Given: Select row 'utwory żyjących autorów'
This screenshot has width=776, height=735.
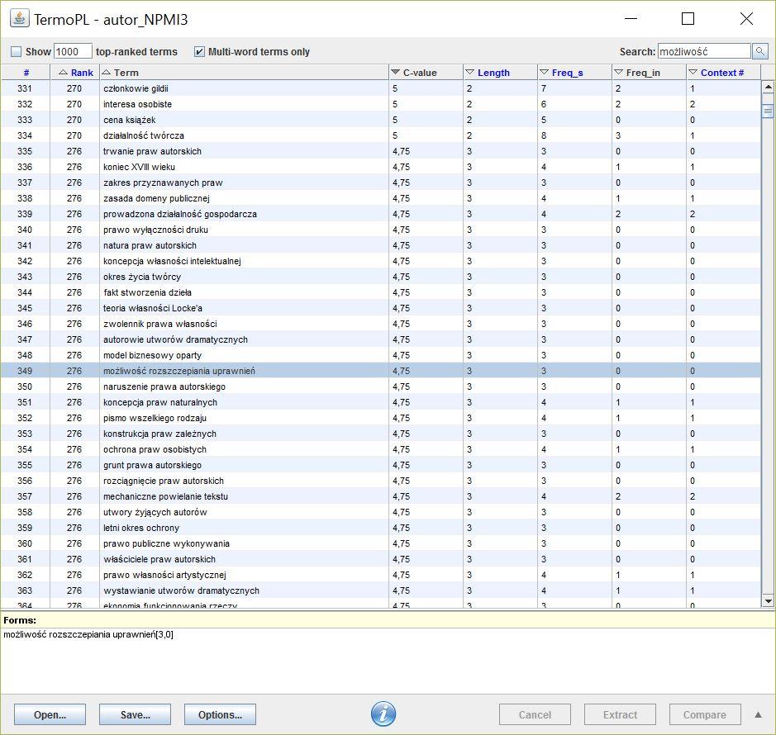Looking at the screenshot, I should pos(381,512).
